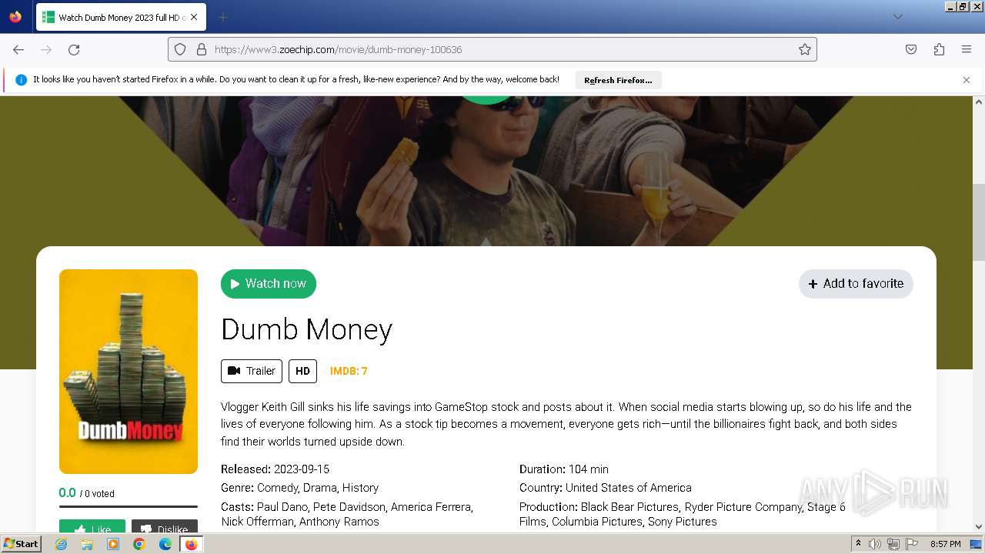Click the 8:57 PM taskbar clock

946,544
